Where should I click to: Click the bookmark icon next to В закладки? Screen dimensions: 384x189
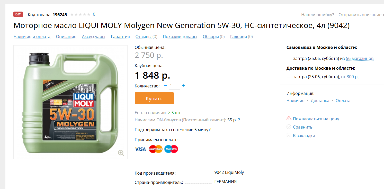click(x=289, y=135)
